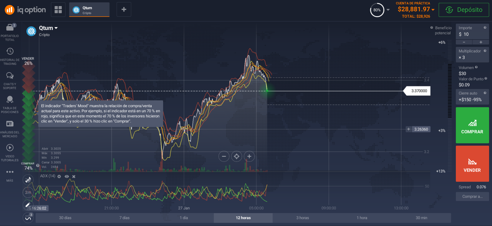Open the multi-chart grid layout
The height and width of the screenshot is (226, 492).
coord(58,10)
